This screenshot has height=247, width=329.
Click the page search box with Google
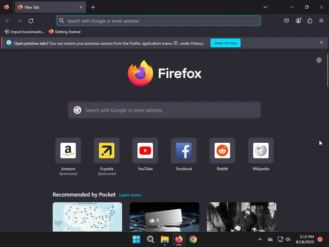pyautogui.click(x=164, y=110)
